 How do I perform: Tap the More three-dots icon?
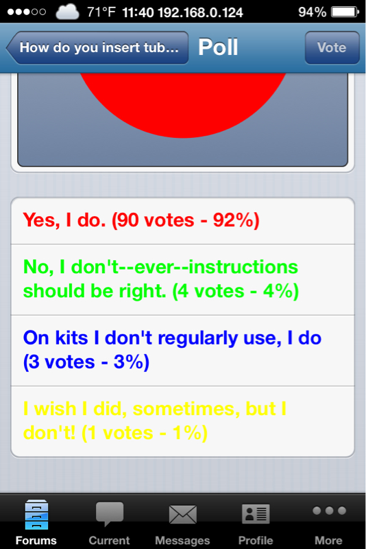click(x=329, y=511)
